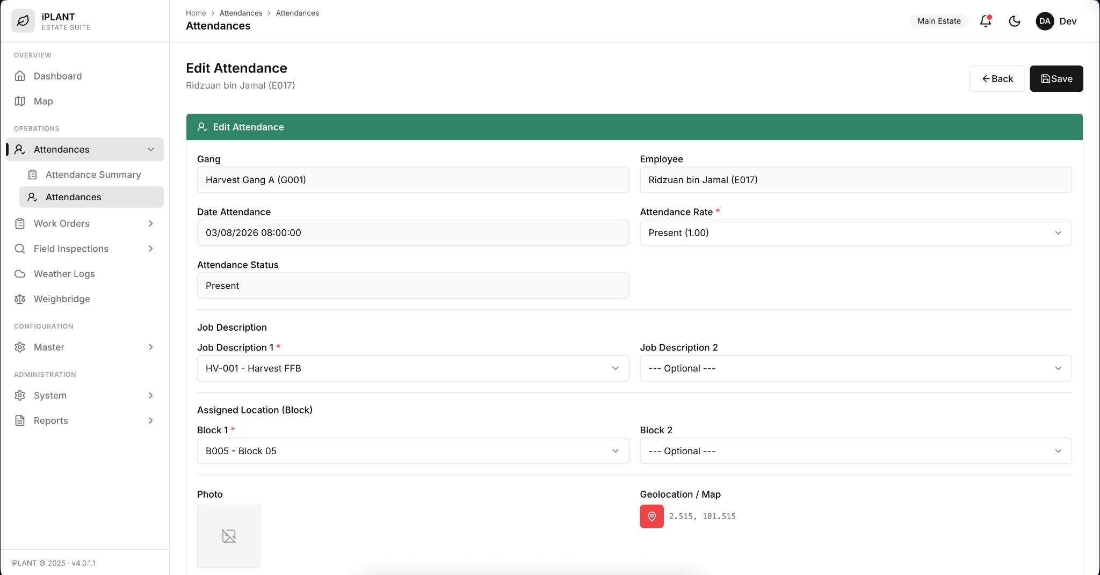Click the Date Attendance field
Viewport: 1100px width, 575px height.
(x=413, y=232)
